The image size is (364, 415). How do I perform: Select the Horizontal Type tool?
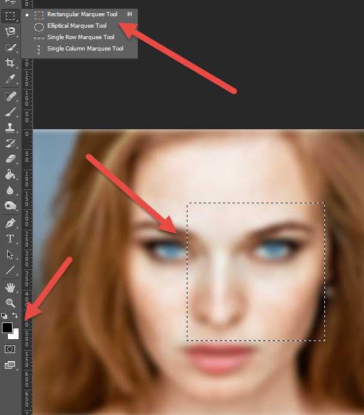point(10,239)
